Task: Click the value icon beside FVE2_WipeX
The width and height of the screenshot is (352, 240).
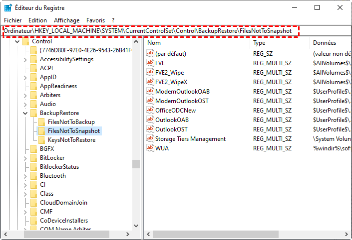Action: point(150,82)
